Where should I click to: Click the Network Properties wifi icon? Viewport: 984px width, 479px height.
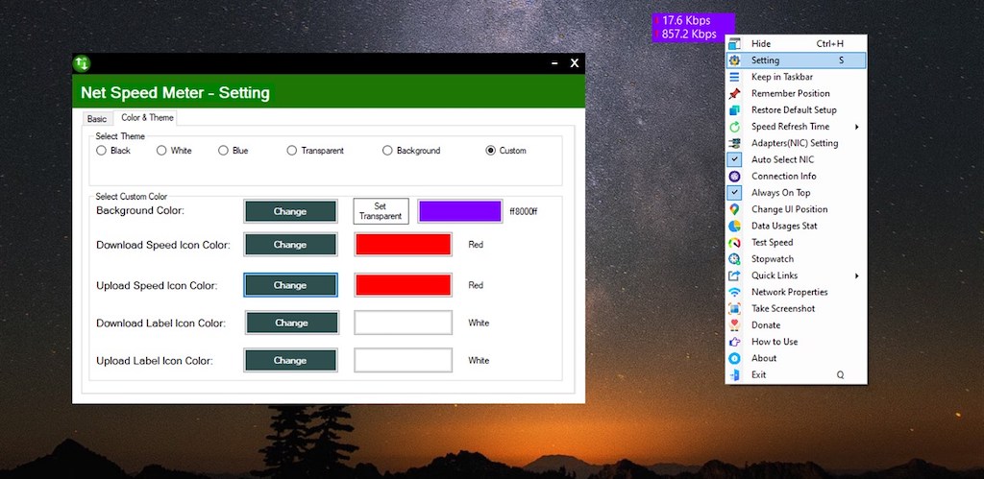pos(734,292)
